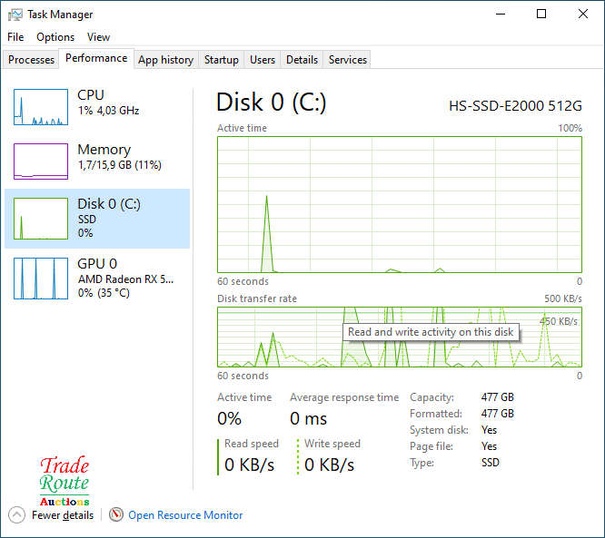Open the Options menu

click(x=55, y=37)
